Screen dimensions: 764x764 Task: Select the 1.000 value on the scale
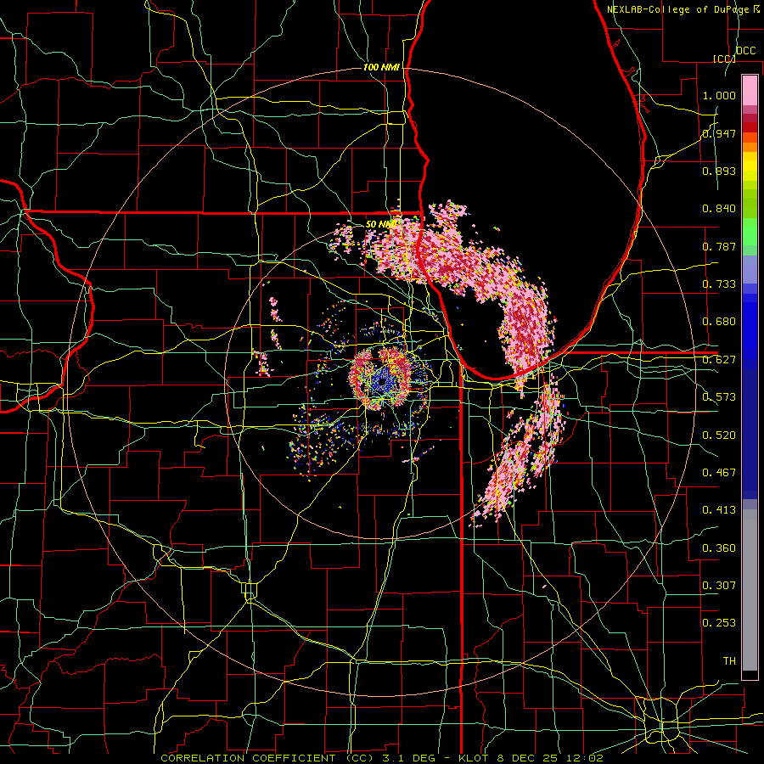click(719, 95)
